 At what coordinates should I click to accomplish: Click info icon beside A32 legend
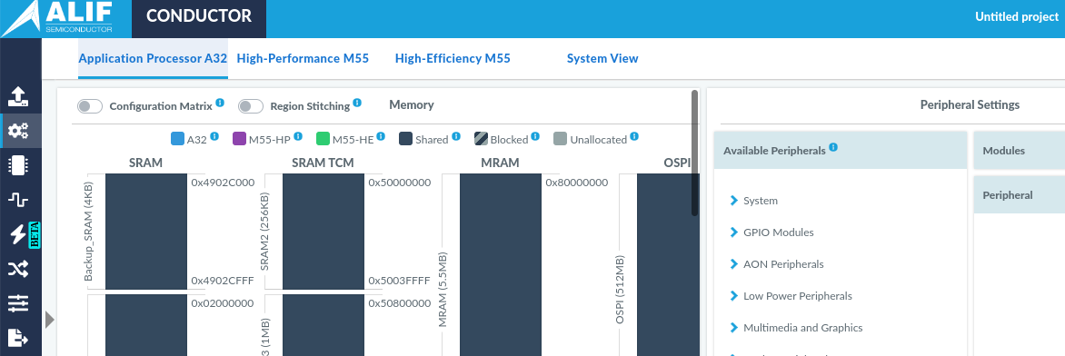pyautogui.click(x=214, y=136)
